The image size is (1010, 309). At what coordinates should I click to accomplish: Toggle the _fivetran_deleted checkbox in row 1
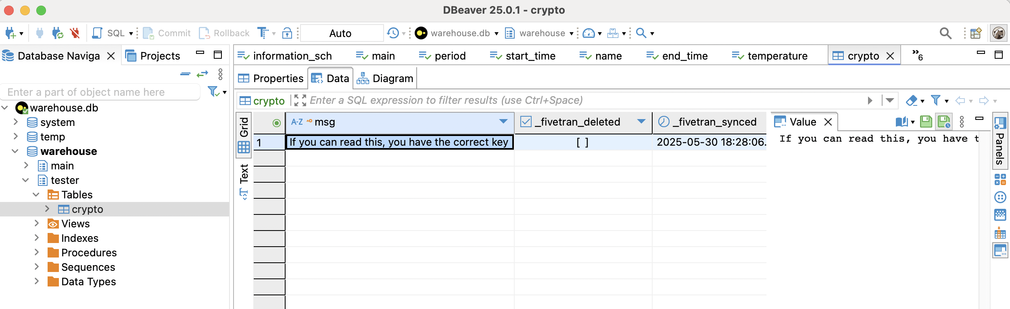pyautogui.click(x=582, y=142)
